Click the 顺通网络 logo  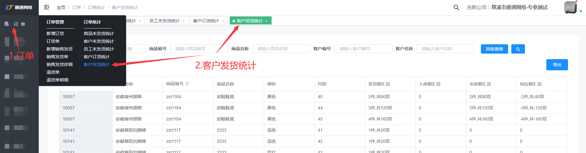pos(19,7)
